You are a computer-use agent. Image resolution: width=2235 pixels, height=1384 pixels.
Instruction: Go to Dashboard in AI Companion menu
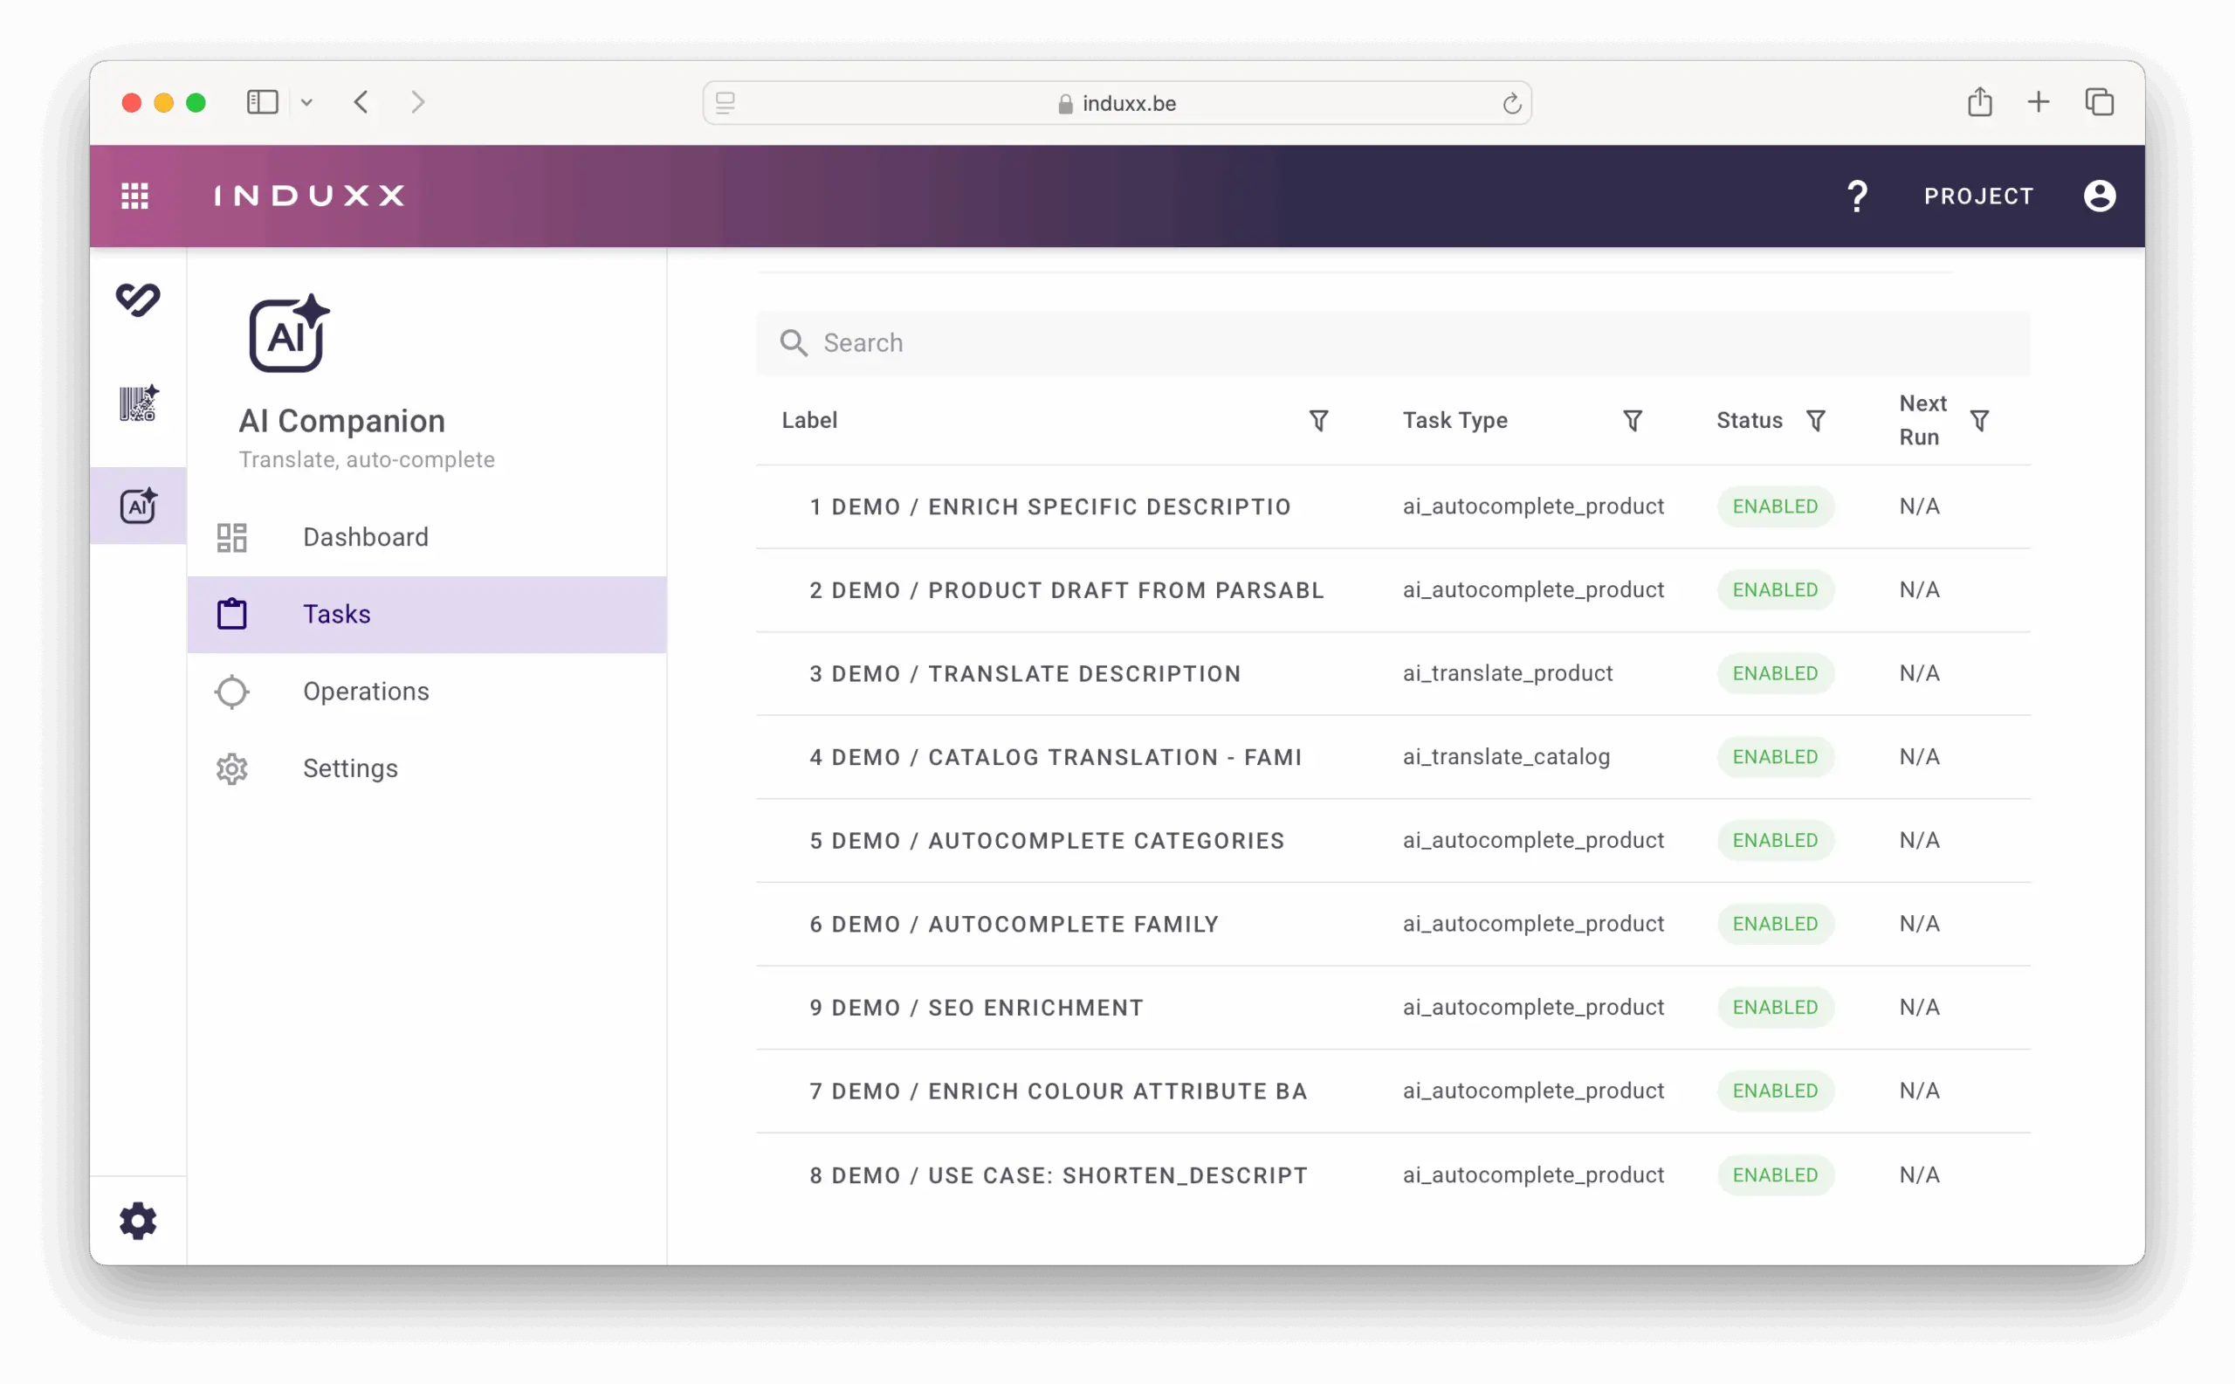(365, 537)
